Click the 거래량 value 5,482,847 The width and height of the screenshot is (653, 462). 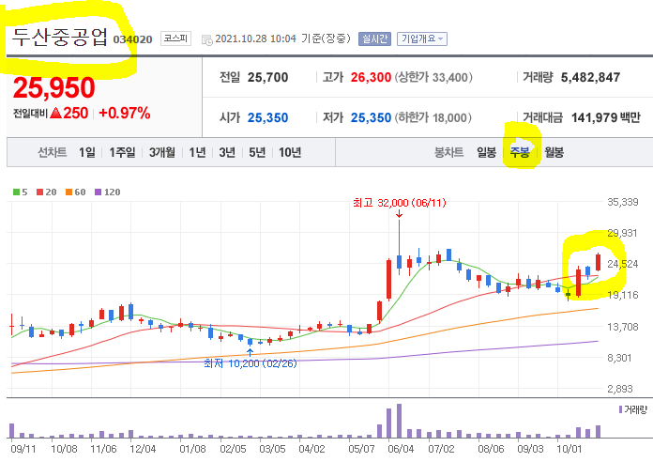coord(590,78)
